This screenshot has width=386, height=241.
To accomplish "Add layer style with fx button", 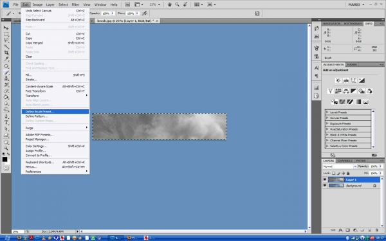I will (340, 231).
